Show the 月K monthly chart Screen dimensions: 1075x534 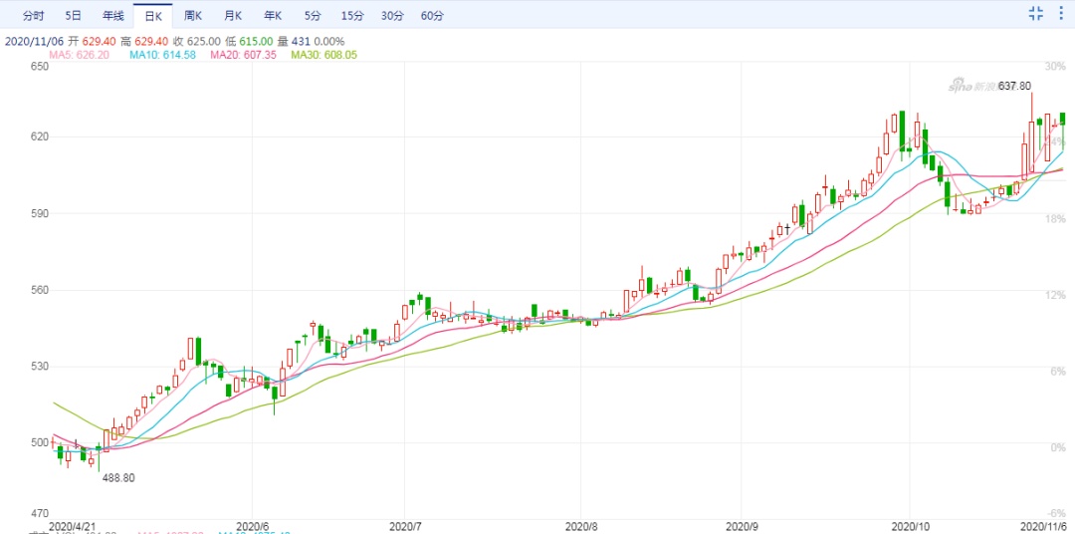(x=233, y=15)
